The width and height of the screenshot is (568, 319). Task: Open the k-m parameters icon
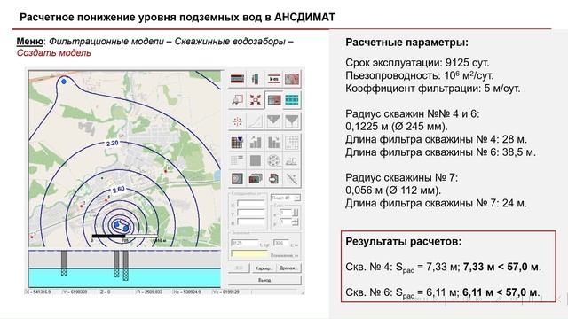point(274,79)
